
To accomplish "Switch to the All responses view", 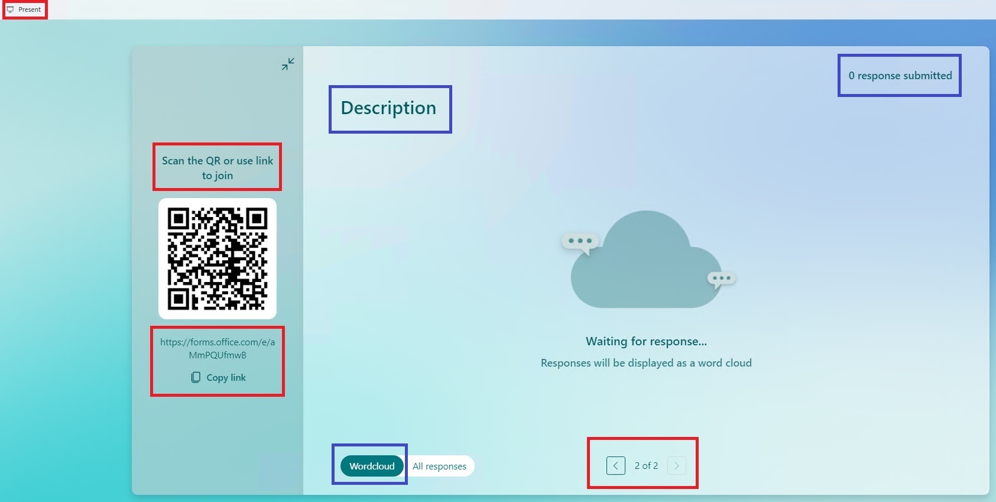I will [439, 466].
